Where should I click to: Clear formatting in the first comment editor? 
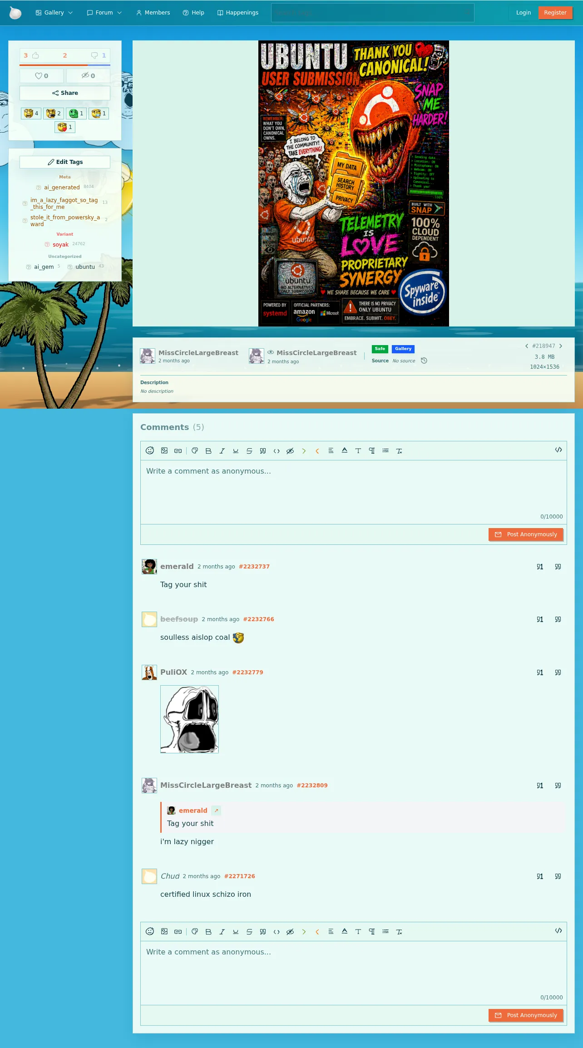click(x=399, y=451)
